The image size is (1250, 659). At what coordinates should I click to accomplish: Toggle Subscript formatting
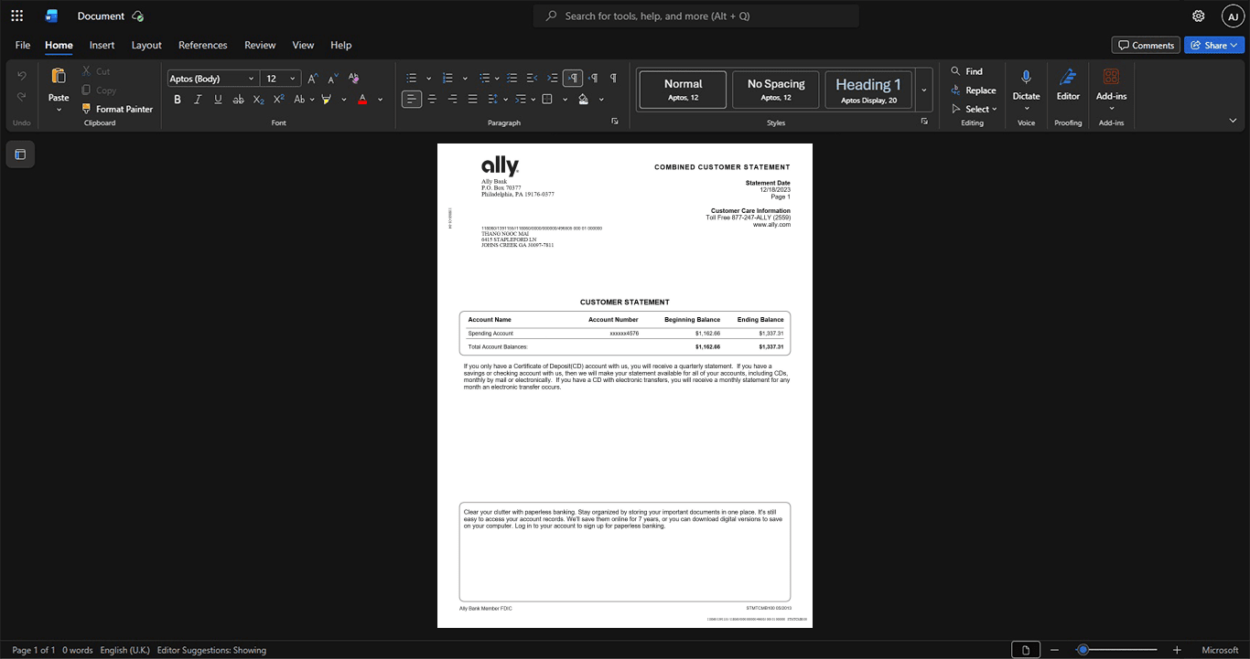[258, 99]
